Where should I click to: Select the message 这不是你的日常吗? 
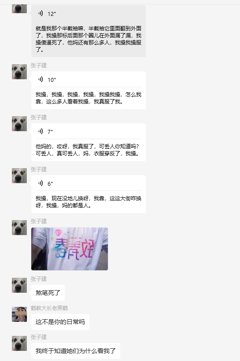click(x=60, y=322)
